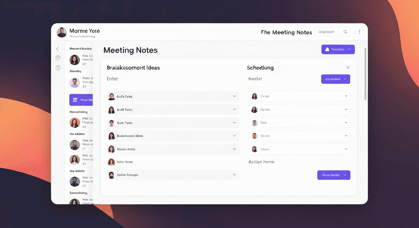The image size is (419, 228).
Task: Select the lower history icon in sidebar
Action: click(x=58, y=67)
